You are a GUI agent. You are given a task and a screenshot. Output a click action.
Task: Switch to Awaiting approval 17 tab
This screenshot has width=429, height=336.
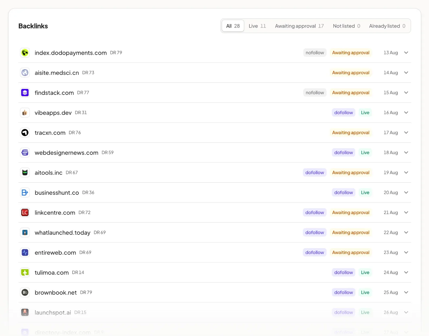click(299, 26)
